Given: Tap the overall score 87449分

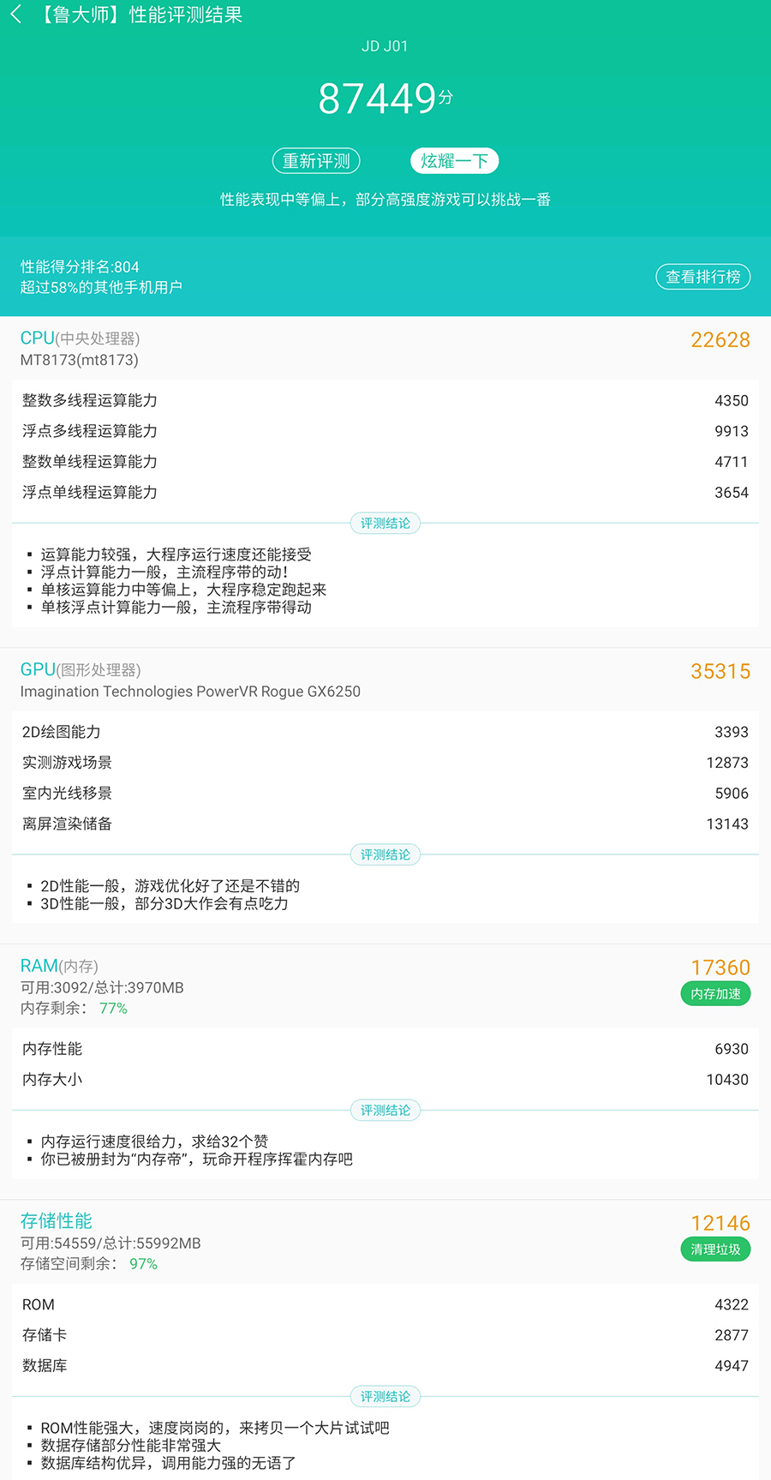Looking at the screenshot, I should pos(385,98).
